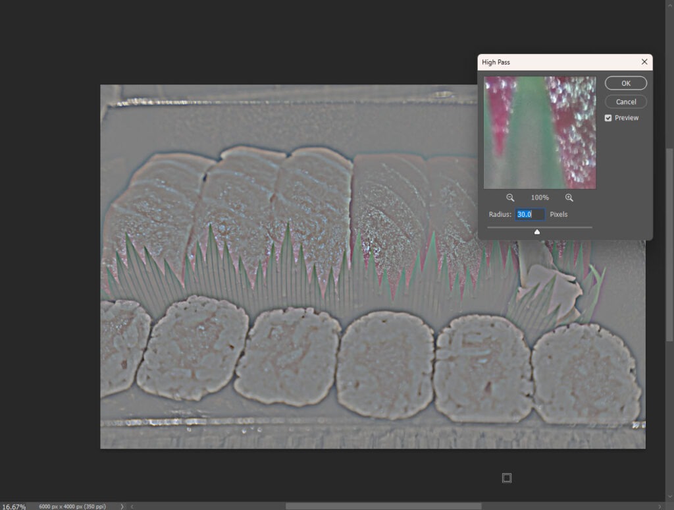This screenshot has width=674, height=510.
Task: Uncheck the Preview checkbox
Action: tap(608, 118)
